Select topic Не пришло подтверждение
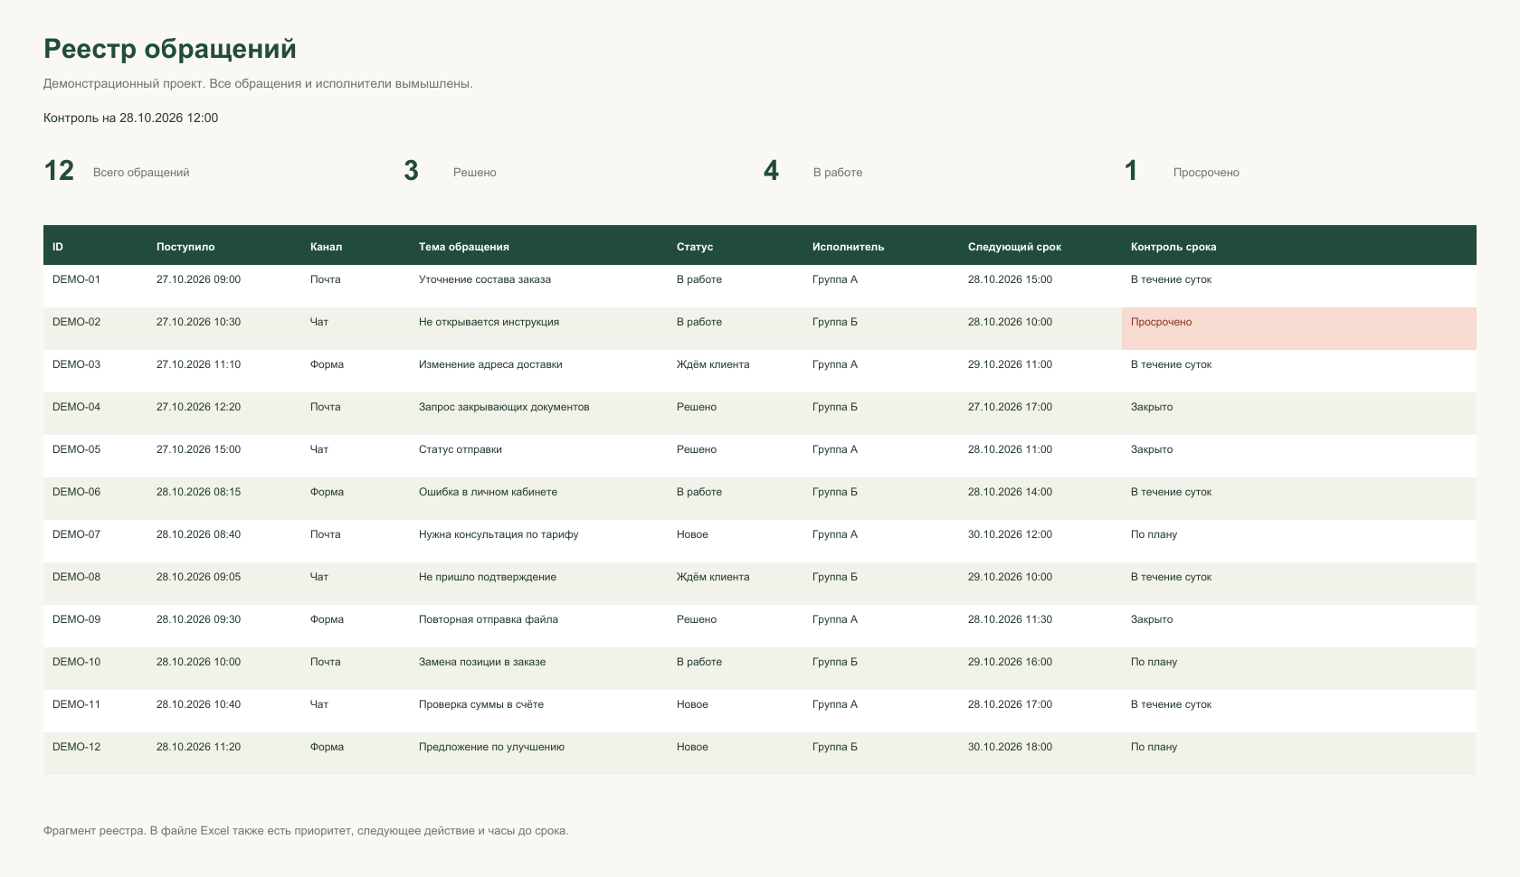The height and width of the screenshot is (877, 1520). 488,577
